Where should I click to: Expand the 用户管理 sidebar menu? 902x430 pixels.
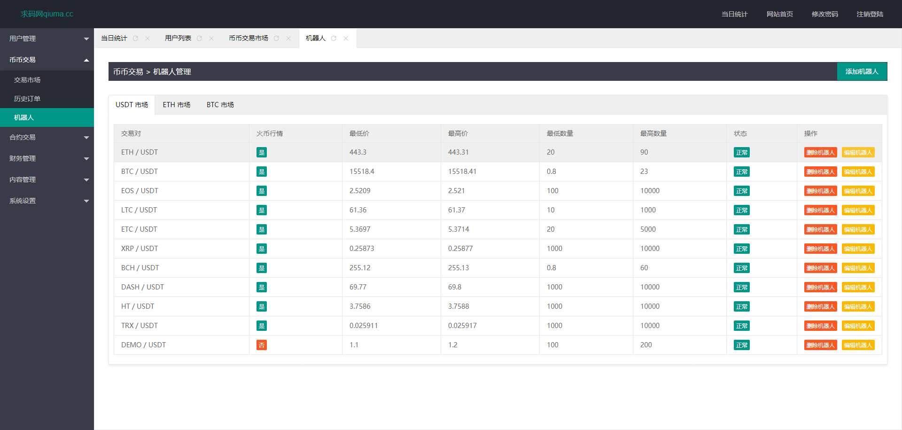(47, 39)
